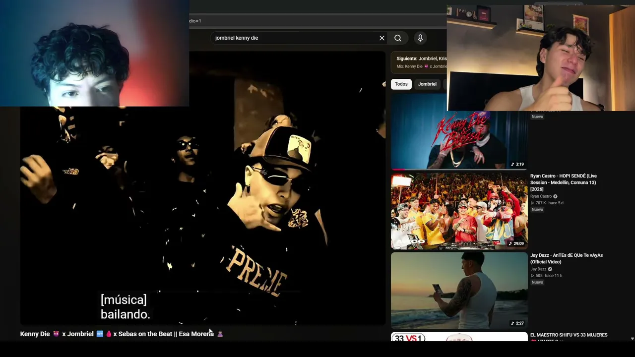Go to the Ryan Castro channel name
This screenshot has width=635, height=357.
click(541, 196)
